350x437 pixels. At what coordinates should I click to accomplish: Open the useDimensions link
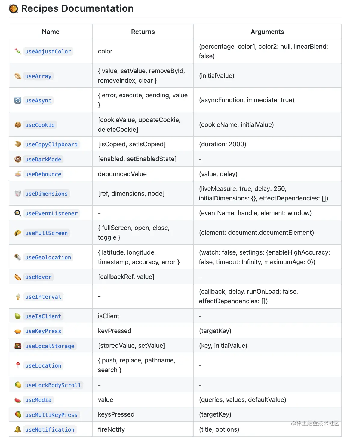coord(47,194)
